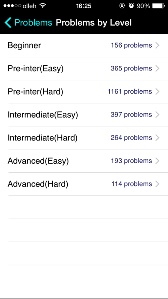Tap the cyan back arrow icon
The width and height of the screenshot is (168, 299).
coord(8,23)
